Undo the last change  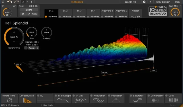(x=10, y=2)
